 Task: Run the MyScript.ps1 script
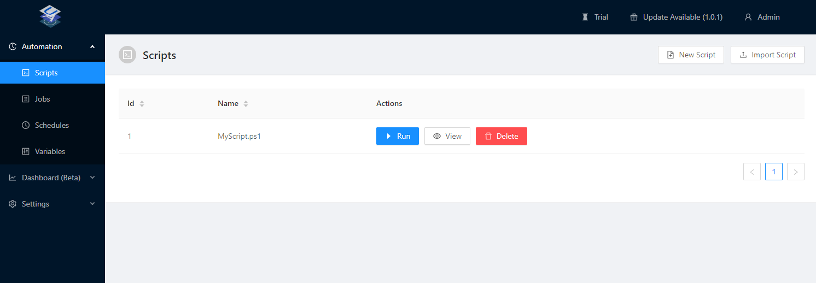tap(398, 136)
